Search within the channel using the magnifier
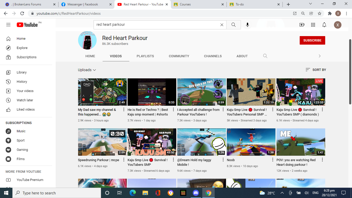The height and width of the screenshot is (198, 352). [x=265, y=56]
